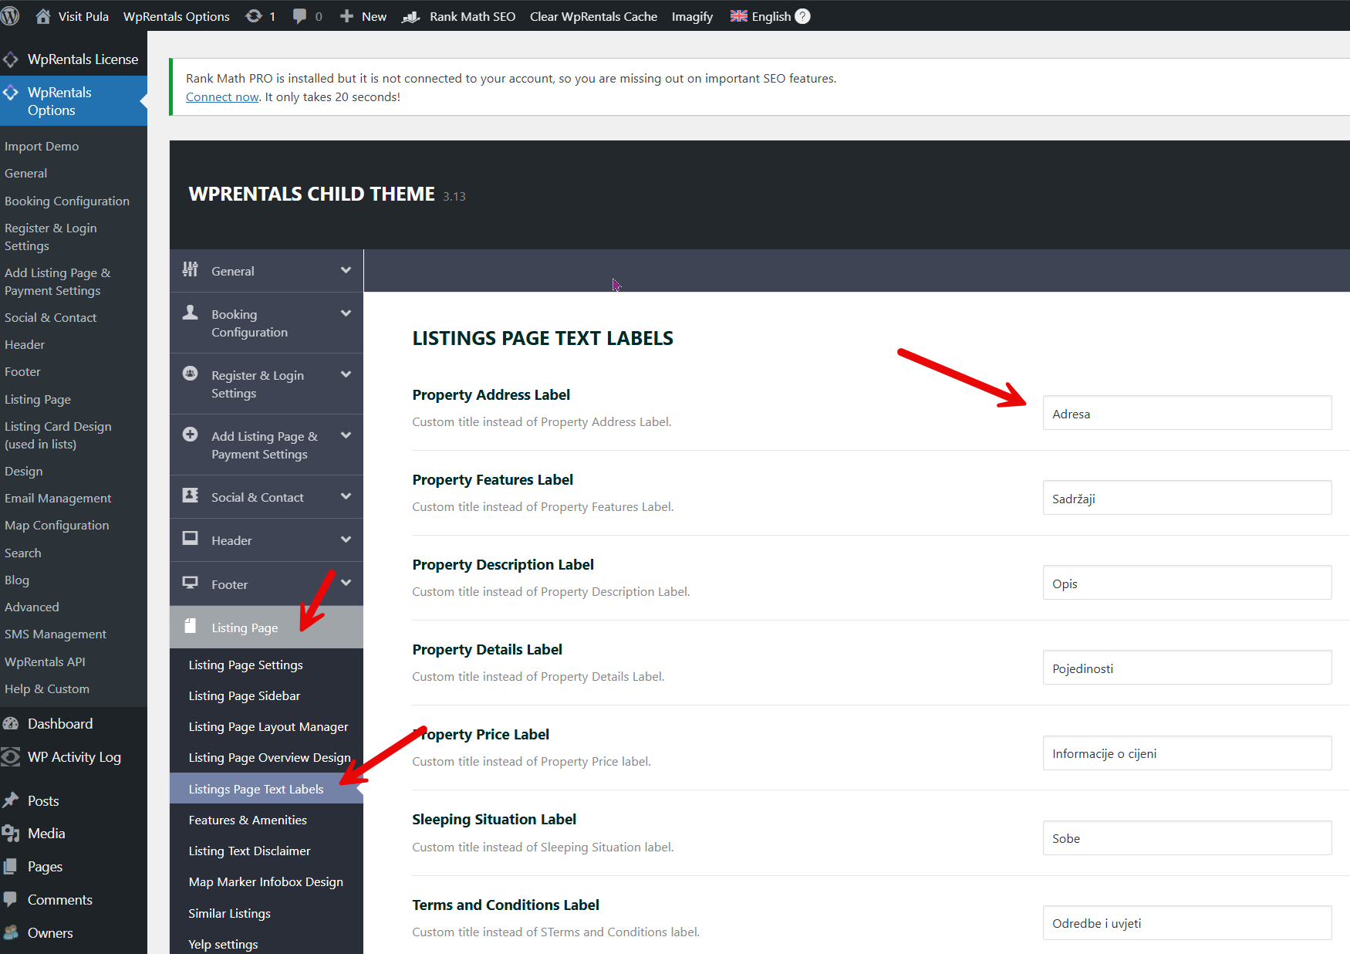Click the Media library icon
The height and width of the screenshot is (954, 1350).
[x=11, y=834]
